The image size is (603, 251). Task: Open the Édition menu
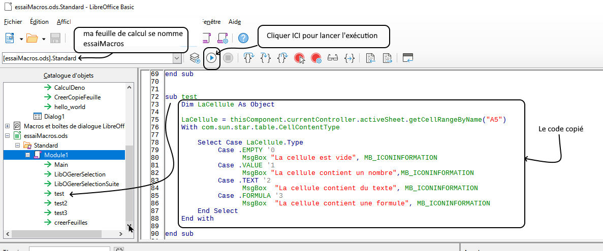[x=39, y=22]
